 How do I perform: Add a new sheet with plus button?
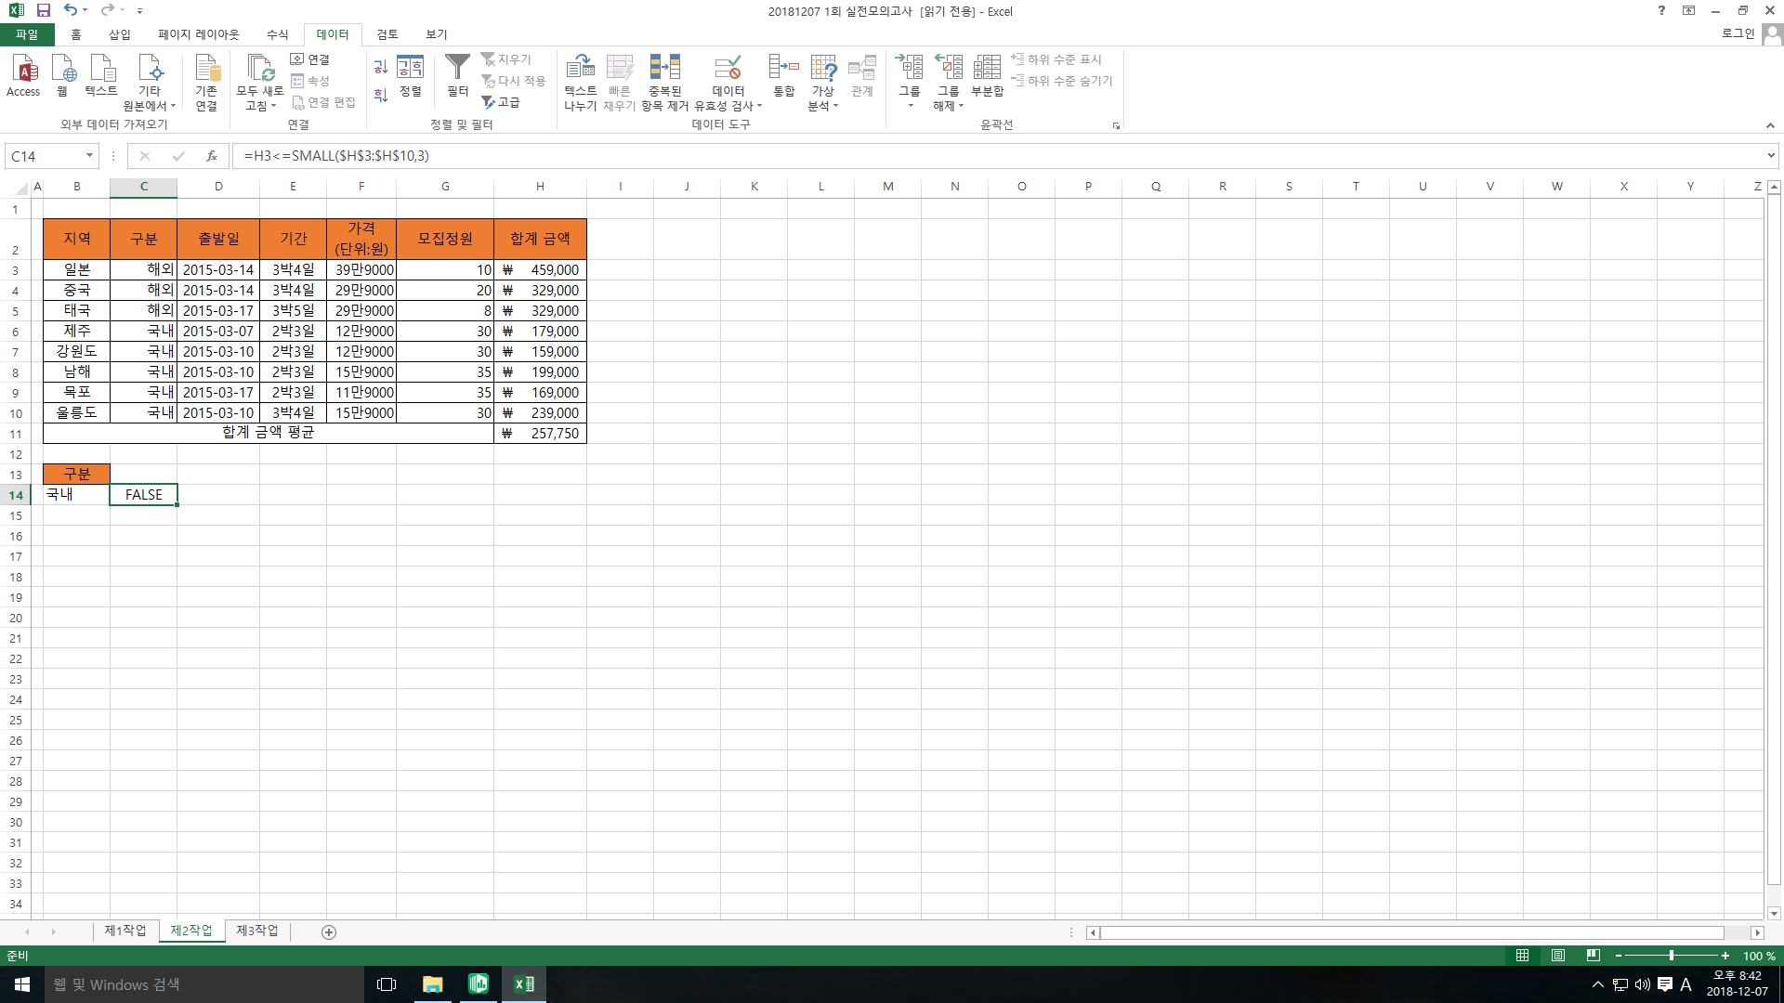click(x=329, y=932)
